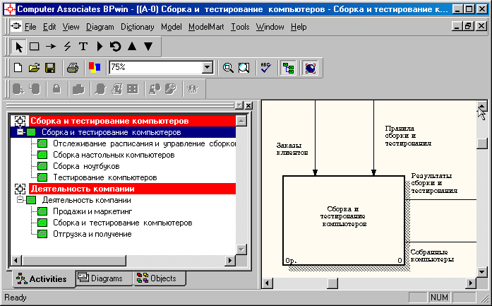Go to parent diagram up triangle
The width and height of the screenshot is (492, 306).
(x=132, y=47)
